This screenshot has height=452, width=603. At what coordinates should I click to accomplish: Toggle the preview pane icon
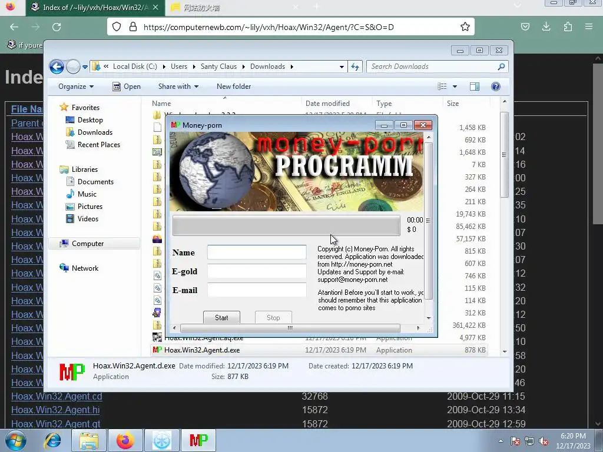tap(475, 87)
